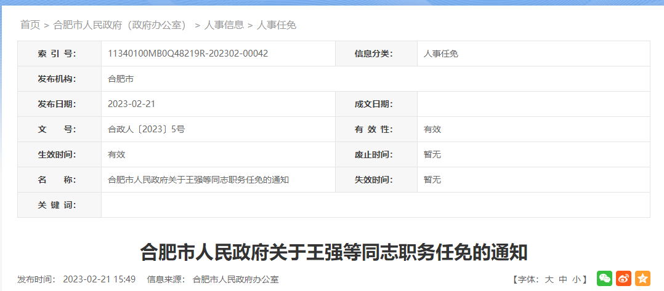Open 人事信息 breadcrumb link
This screenshot has height=291, width=664.
point(224,25)
